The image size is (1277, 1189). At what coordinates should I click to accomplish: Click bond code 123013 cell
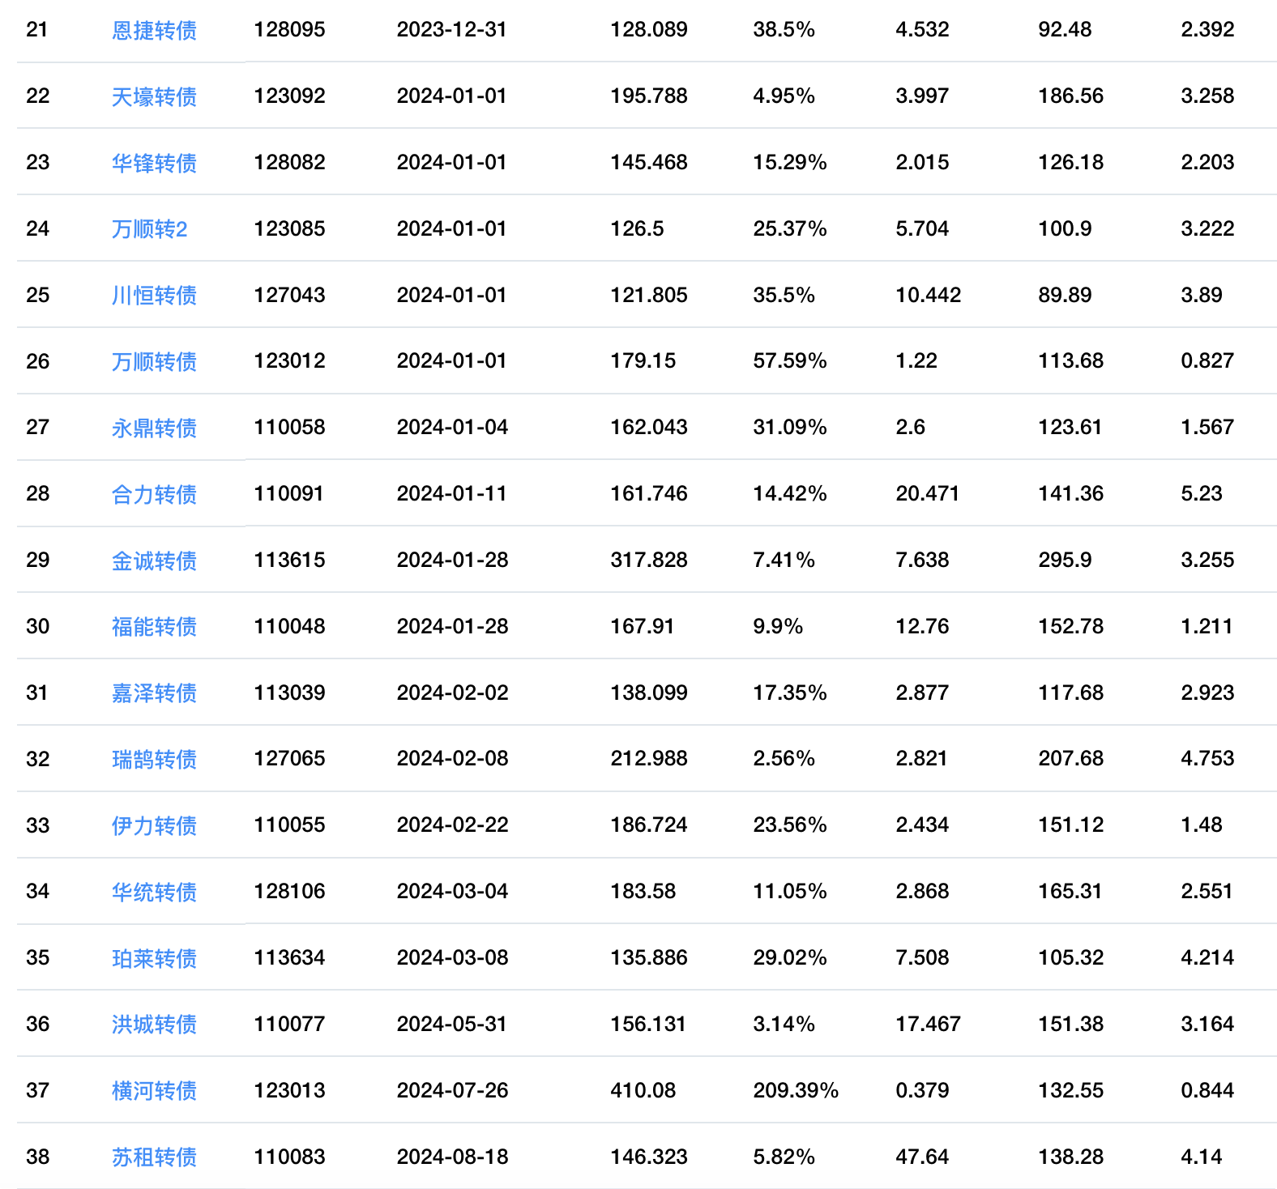click(289, 1090)
